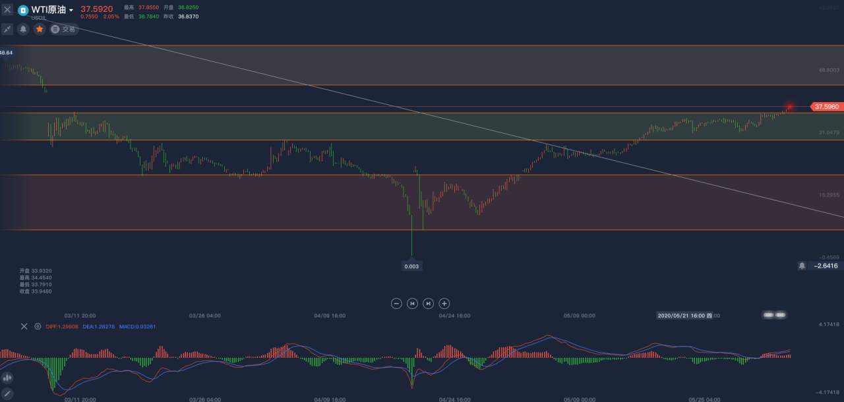Open MACD indicator settings gear
844x402 pixels.
point(38,326)
